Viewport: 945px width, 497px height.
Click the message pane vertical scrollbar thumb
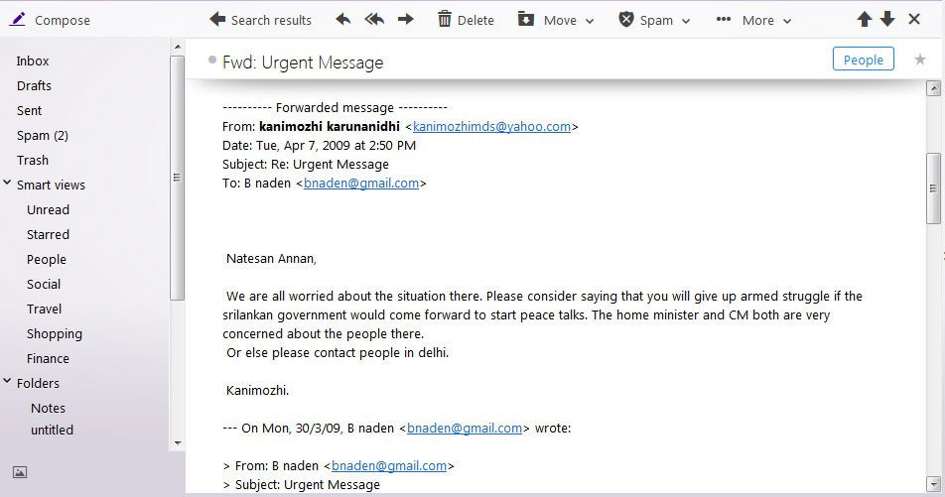[x=933, y=188]
